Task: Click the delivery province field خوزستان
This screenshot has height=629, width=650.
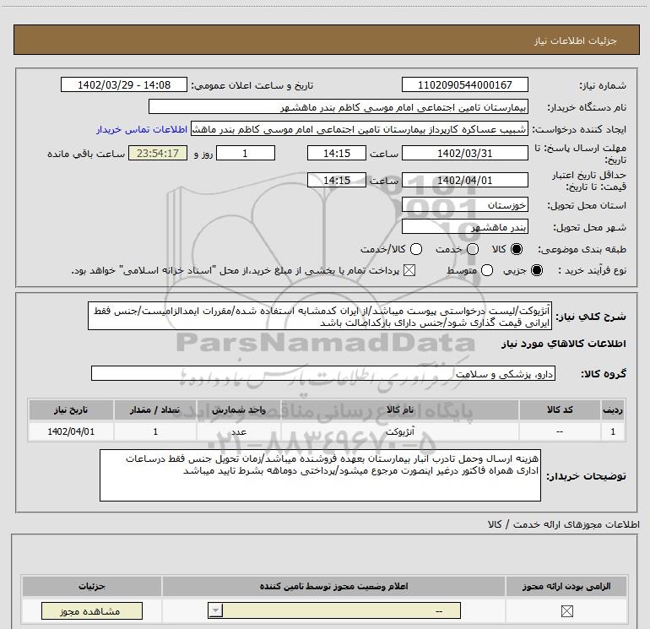Action: [x=464, y=205]
